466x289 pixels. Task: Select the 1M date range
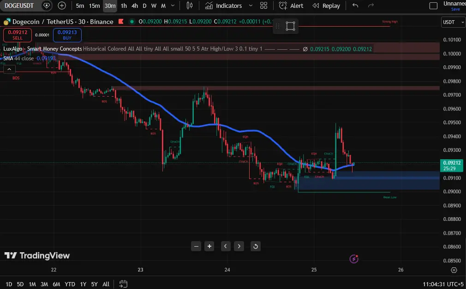click(x=32, y=284)
